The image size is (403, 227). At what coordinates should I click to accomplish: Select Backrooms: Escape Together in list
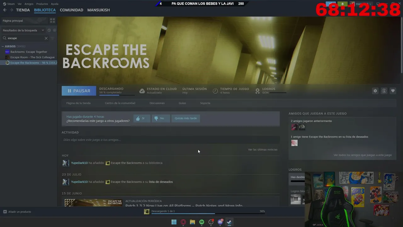pos(29,52)
